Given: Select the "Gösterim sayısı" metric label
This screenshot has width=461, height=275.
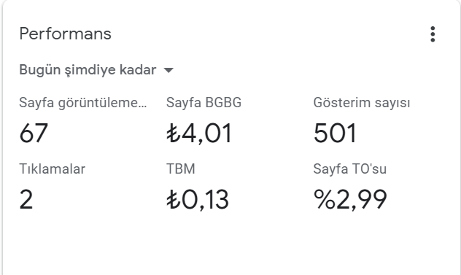Looking at the screenshot, I should [362, 103].
